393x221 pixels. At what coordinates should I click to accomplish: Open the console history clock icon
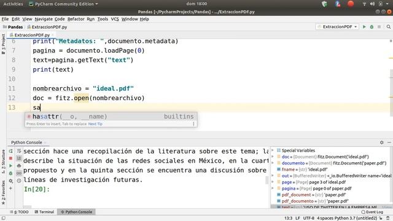[19, 180]
